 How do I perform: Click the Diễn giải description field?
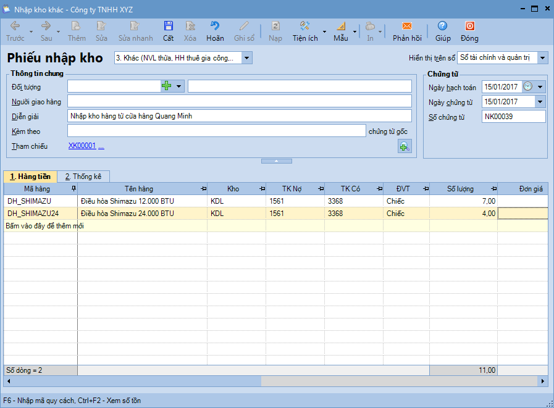pos(239,116)
